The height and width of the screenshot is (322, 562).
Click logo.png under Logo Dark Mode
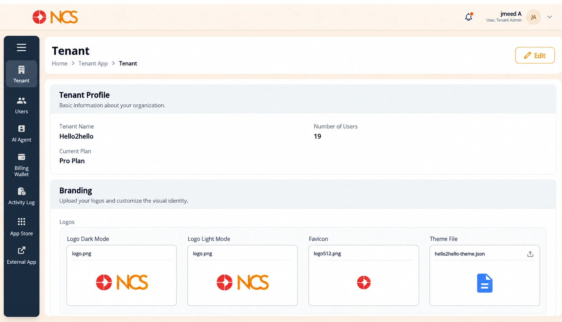(81, 254)
